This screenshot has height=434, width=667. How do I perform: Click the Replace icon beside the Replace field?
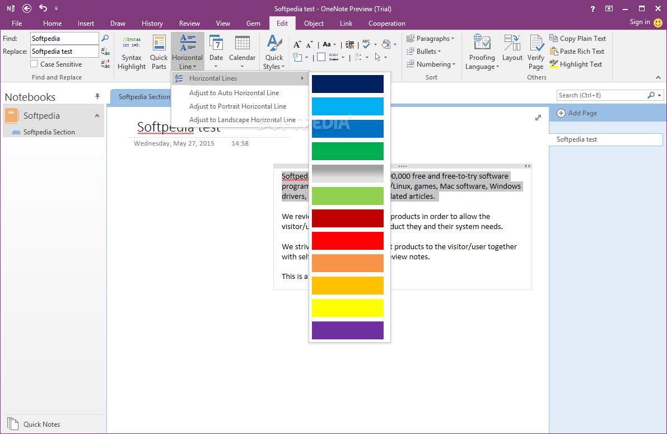point(105,52)
